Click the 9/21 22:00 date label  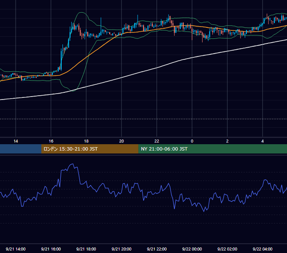coord(157,249)
